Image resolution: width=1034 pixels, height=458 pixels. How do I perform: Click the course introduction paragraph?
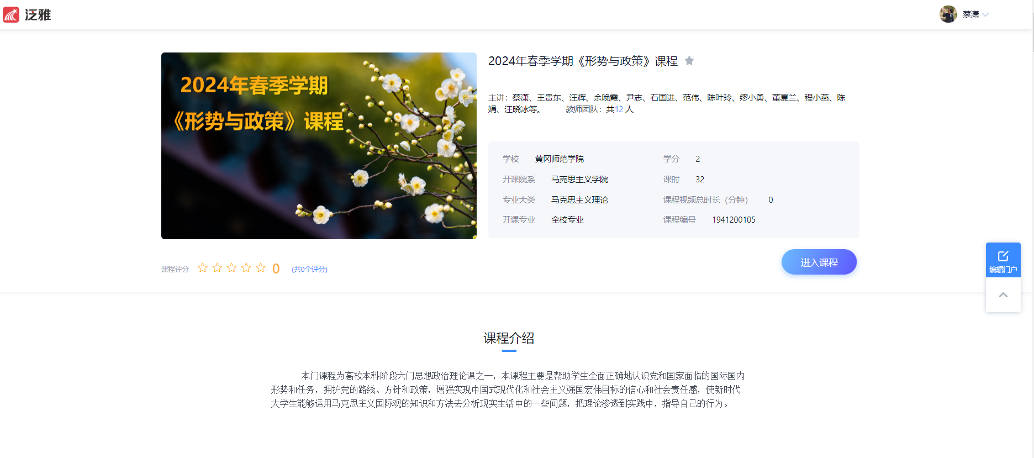(508, 389)
